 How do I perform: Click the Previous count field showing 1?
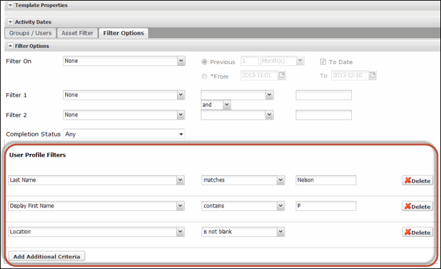249,61
